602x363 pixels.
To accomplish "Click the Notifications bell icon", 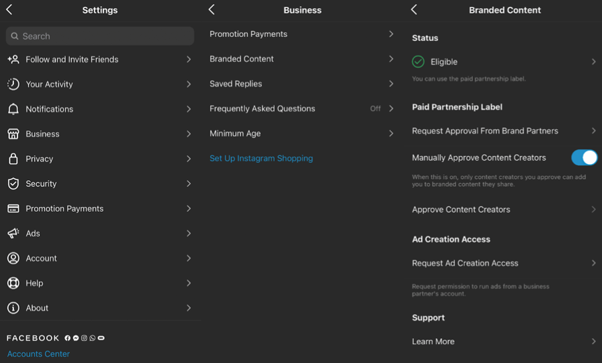I will click(x=13, y=109).
